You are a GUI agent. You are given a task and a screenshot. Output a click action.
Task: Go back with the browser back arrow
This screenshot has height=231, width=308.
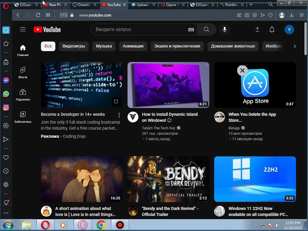pyautogui.click(x=18, y=15)
